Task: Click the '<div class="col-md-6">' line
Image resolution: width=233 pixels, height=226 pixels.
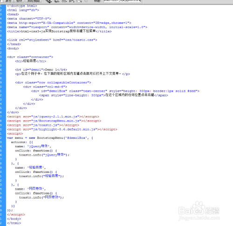Action: click(45, 87)
